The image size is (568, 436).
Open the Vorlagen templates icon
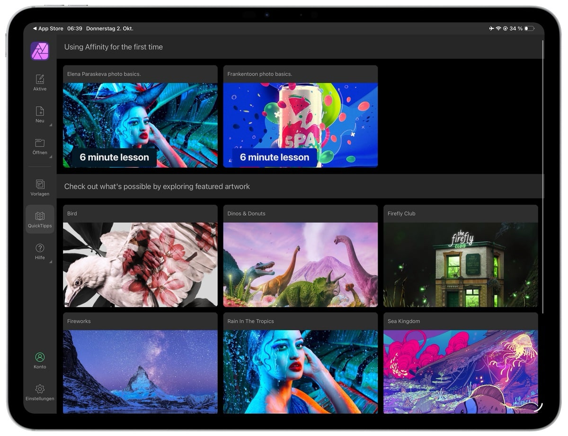tap(40, 184)
